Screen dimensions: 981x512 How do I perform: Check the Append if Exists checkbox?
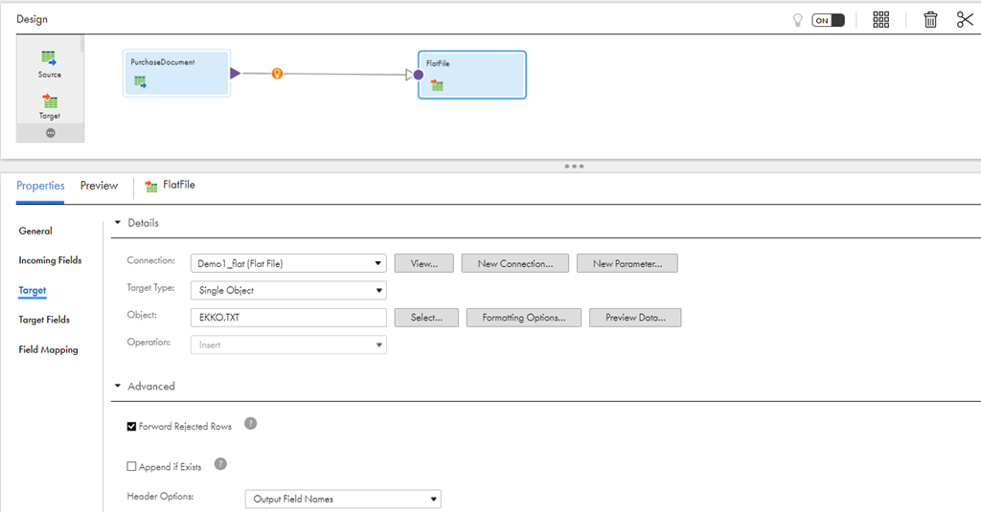pyautogui.click(x=131, y=466)
